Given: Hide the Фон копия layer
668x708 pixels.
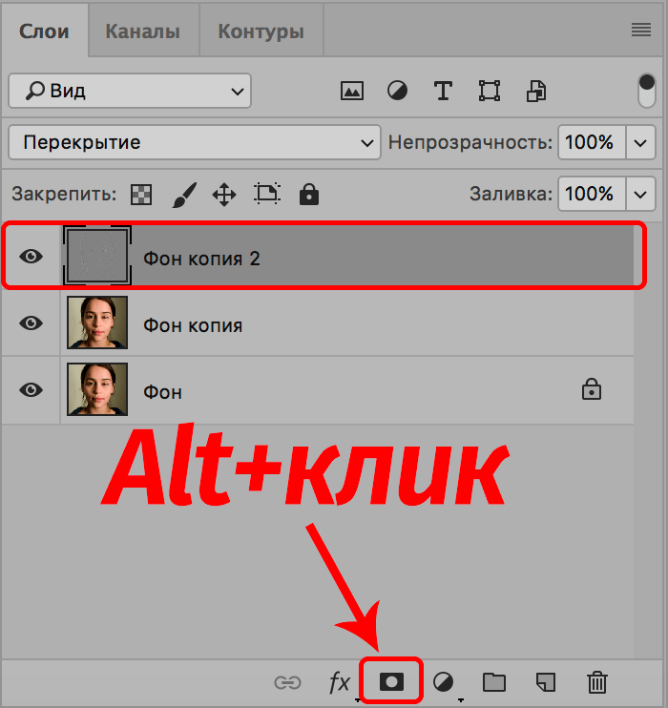Looking at the screenshot, I should (x=31, y=323).
